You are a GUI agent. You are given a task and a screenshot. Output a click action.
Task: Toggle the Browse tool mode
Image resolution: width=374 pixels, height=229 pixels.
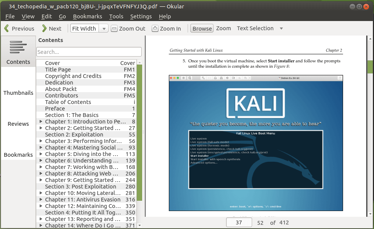coord(202,28)
